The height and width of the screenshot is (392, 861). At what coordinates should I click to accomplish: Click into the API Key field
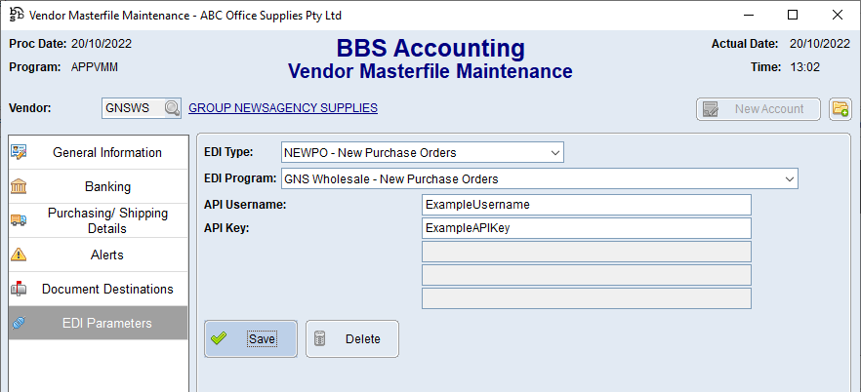tap(586, 228)
